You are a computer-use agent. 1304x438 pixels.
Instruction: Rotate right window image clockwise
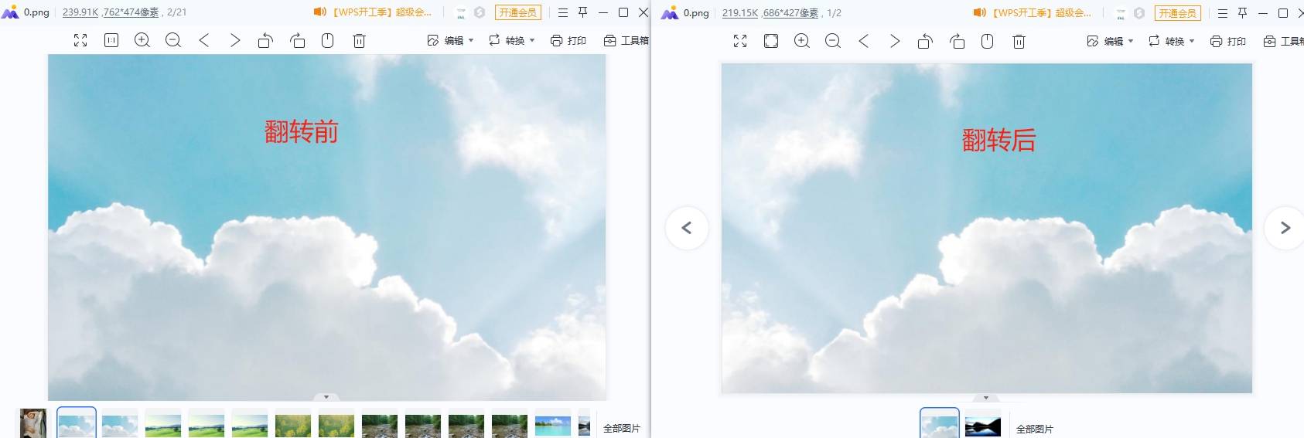coord(957,41)
